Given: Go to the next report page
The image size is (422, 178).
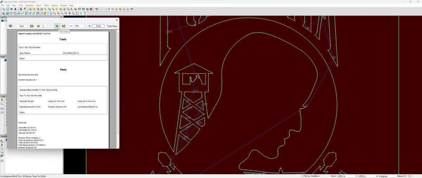Looking at the screenshot, I should 57,26.
